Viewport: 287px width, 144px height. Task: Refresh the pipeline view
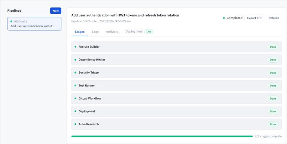coord(273,18)
